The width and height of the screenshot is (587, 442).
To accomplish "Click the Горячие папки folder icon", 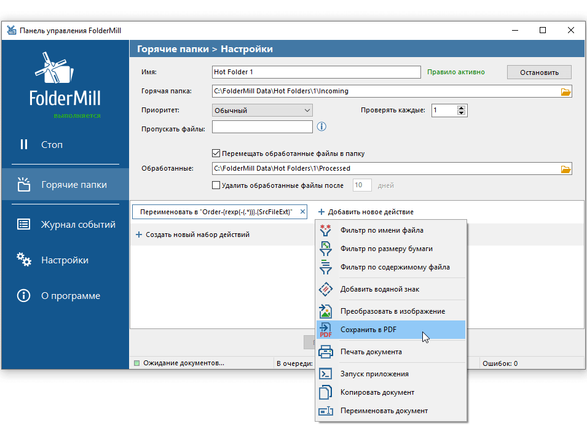I will (x=24, y=184).
